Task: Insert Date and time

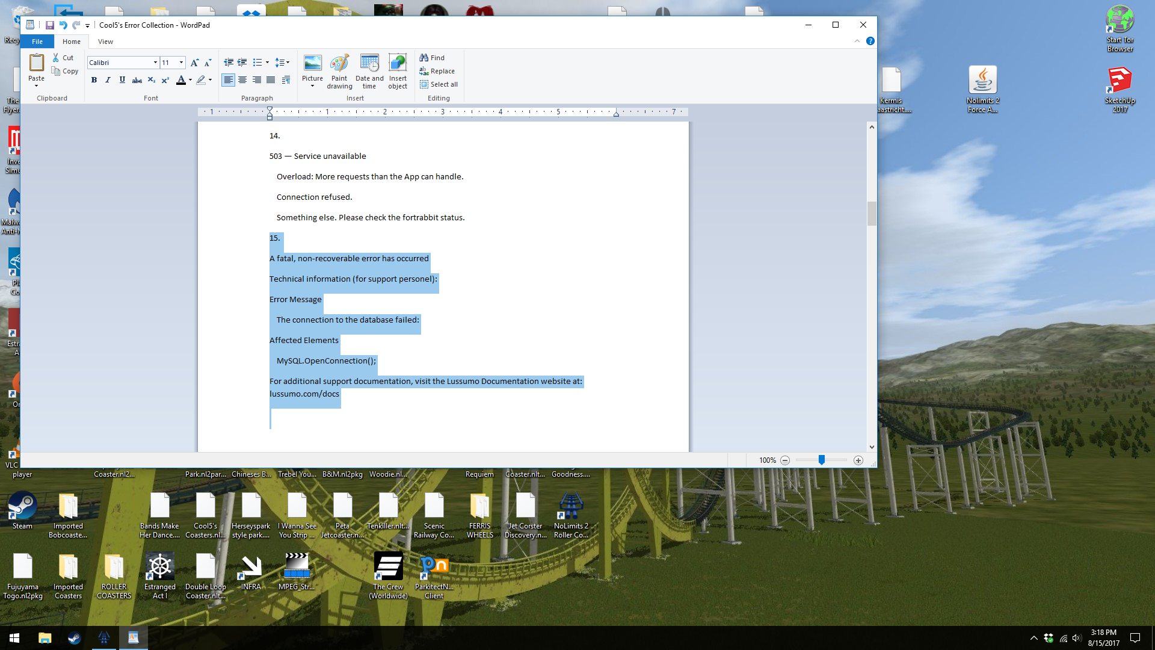Action: pyautogui.click(x=369, y=64)
